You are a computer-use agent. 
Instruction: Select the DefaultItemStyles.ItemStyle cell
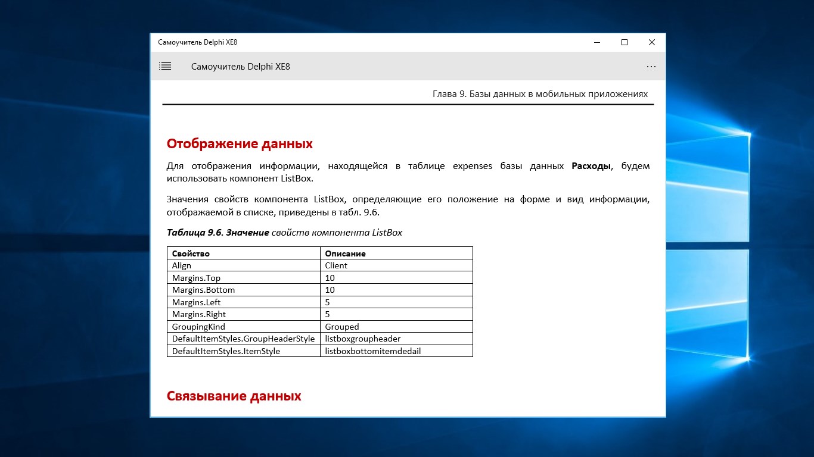point(244,351)
